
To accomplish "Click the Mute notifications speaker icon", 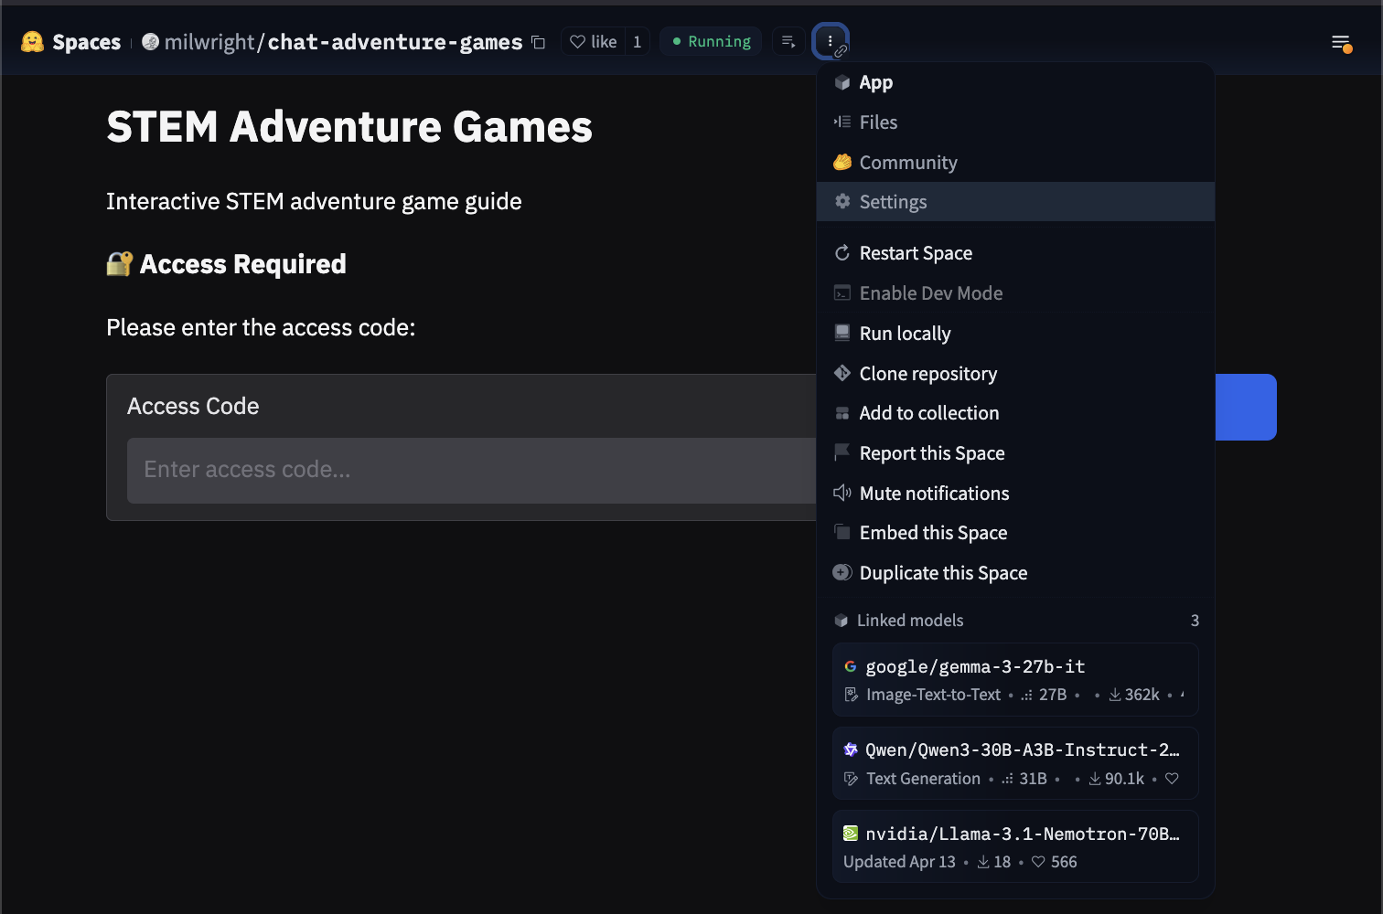I will click(x=842, y=493).
